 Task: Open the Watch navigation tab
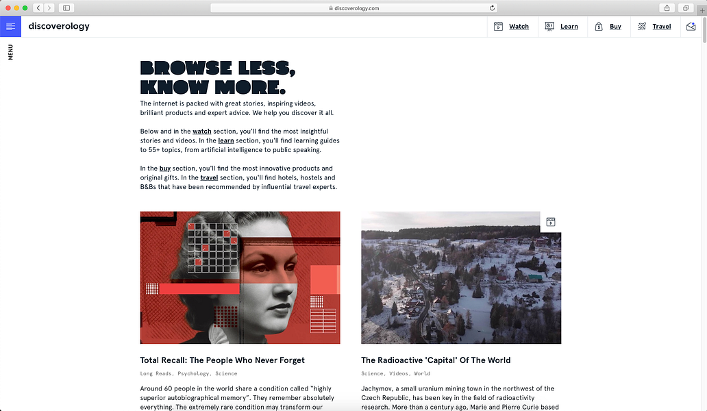pyautogui.click(x=519, y=27)
